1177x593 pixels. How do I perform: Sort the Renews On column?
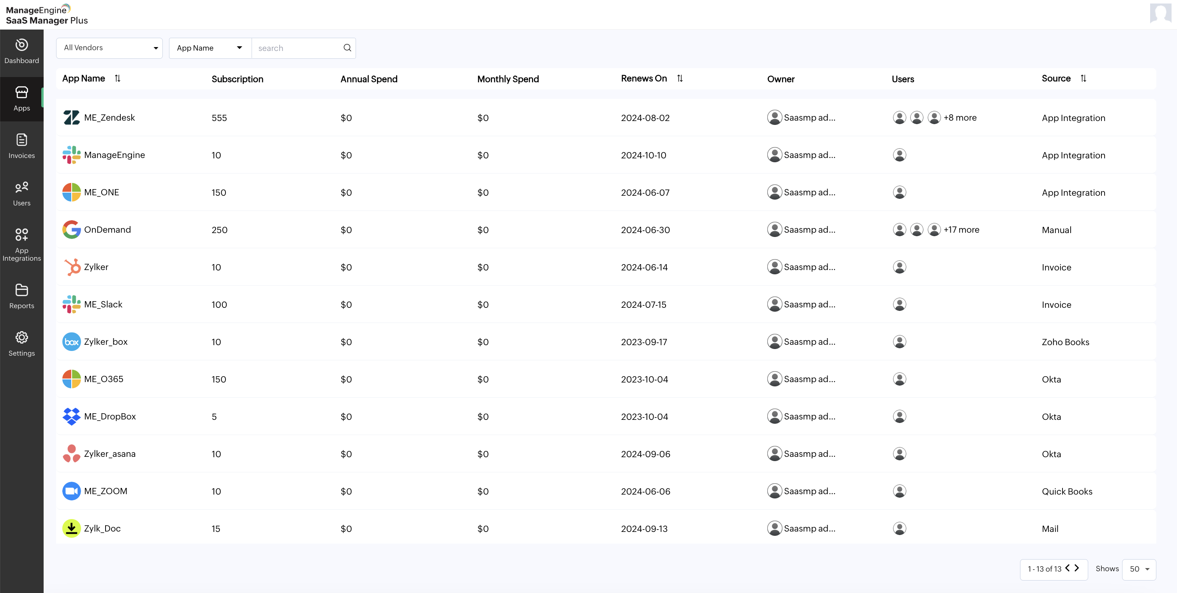tap(680, 79)
